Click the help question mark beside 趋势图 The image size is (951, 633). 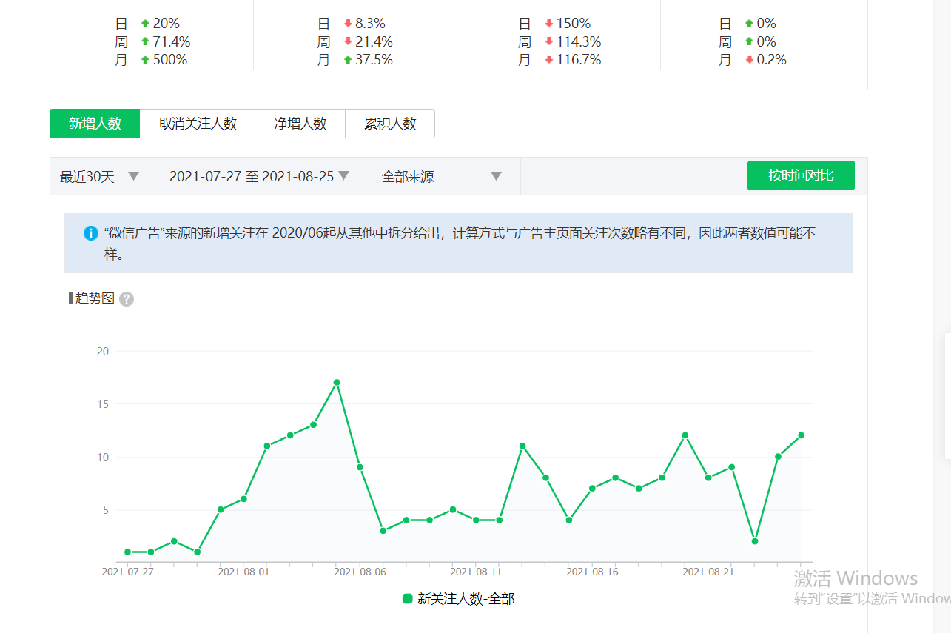click(x=127, y=299)
